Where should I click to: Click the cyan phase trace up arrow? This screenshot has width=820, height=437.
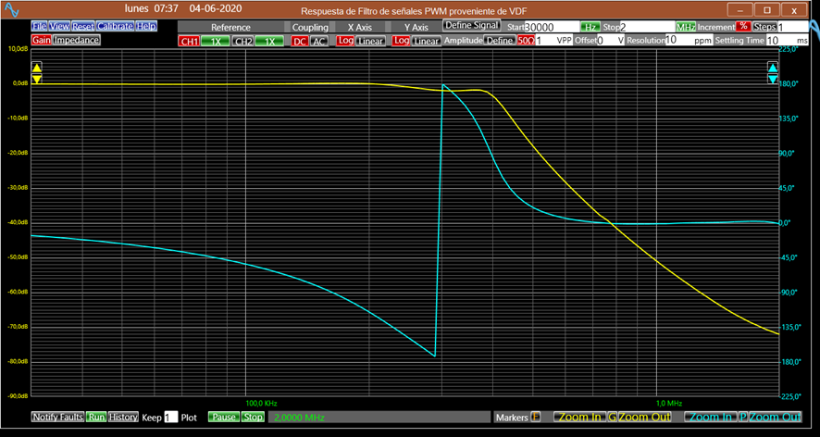[x=773, y=68]
